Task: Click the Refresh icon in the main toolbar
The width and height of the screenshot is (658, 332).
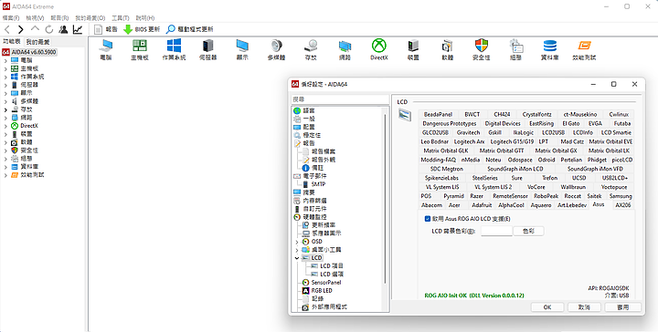Action: (49, 29)
